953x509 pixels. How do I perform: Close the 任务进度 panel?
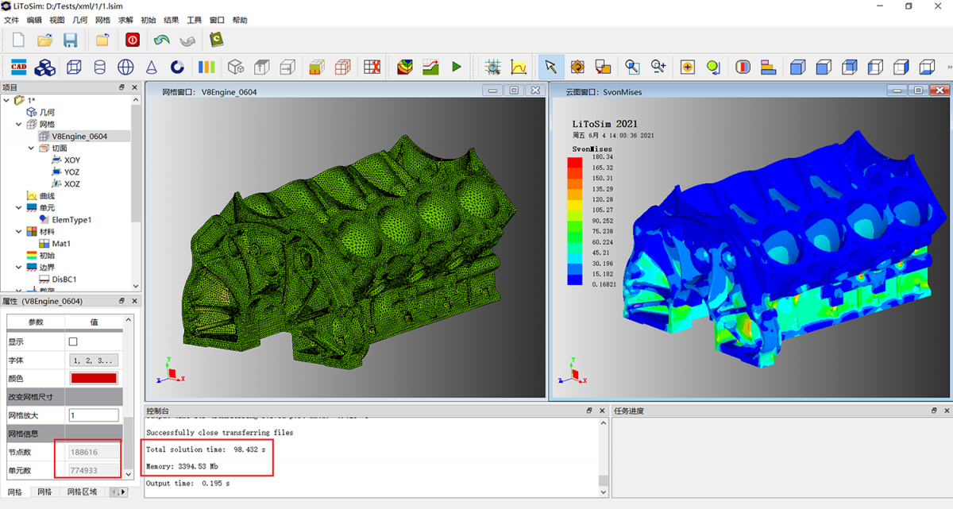point(946,411)
